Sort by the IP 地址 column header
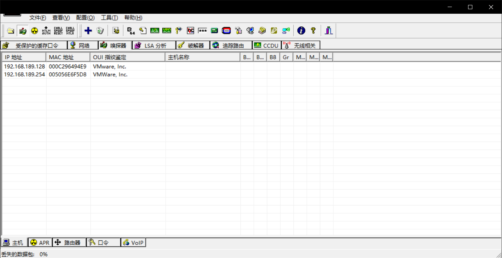 coord(24,57)
